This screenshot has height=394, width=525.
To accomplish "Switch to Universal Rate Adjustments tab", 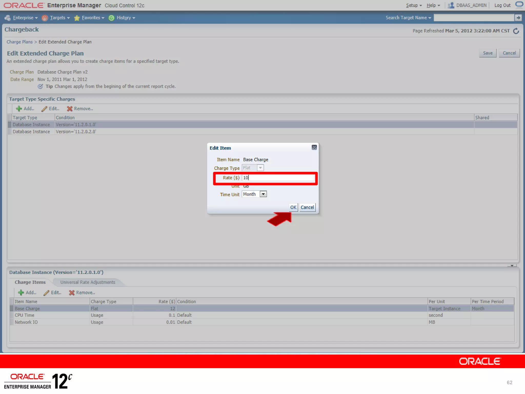I will click(88, 282).
